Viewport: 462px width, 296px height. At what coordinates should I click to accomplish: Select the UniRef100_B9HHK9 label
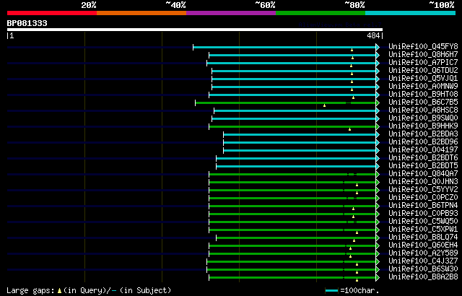point(424,126)
